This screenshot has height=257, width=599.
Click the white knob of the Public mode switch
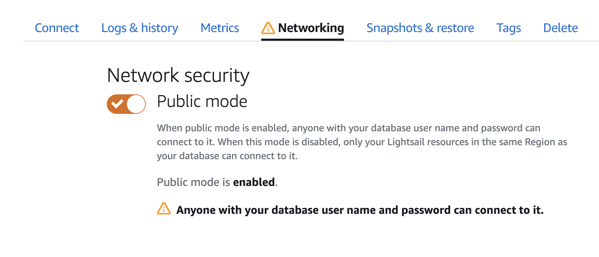tap(136, 104)
